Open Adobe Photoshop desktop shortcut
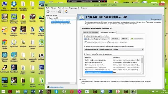 tap(42, 69)
